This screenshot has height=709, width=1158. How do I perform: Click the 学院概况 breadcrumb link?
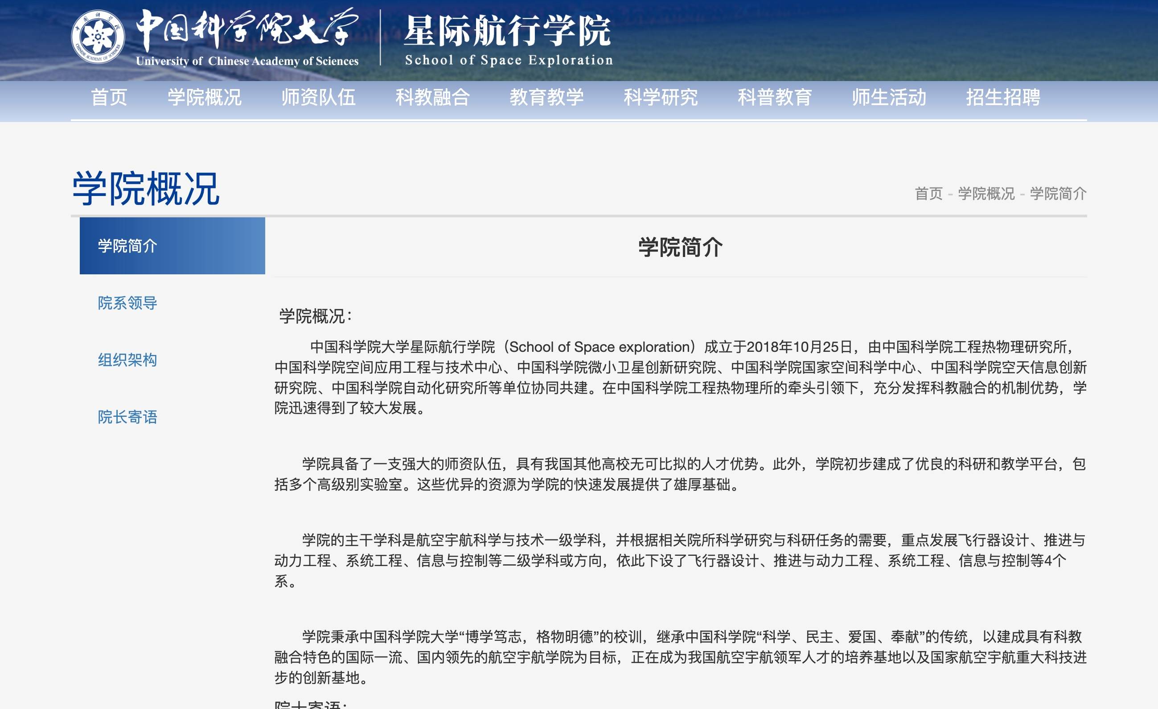(x=986, y=193)
